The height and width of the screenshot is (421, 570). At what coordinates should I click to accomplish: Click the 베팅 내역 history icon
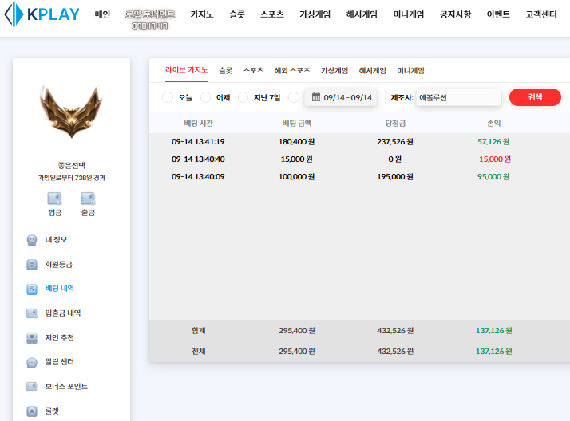coord(32,289)
